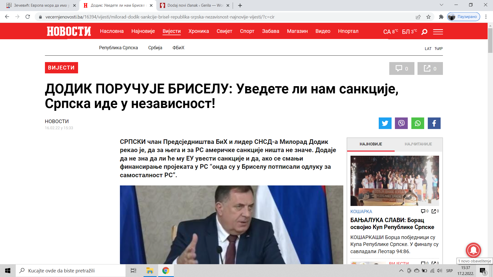
Task: Share article via Viber icon
Action: [x=401, y=123]
